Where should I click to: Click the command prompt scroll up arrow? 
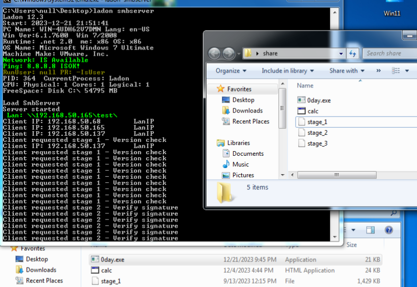(334, 12)
